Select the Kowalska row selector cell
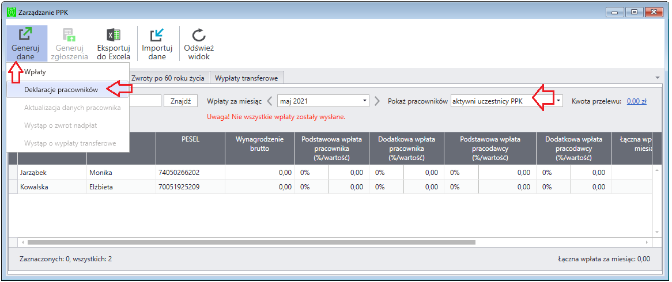The image size is (672, 282). coord(13,186)
